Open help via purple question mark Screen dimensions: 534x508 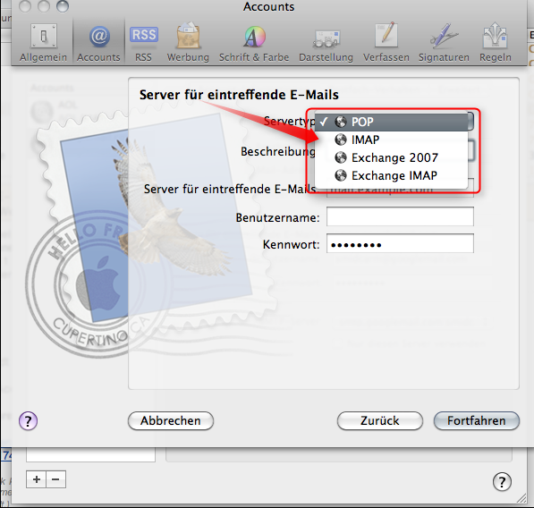(28, 421)
